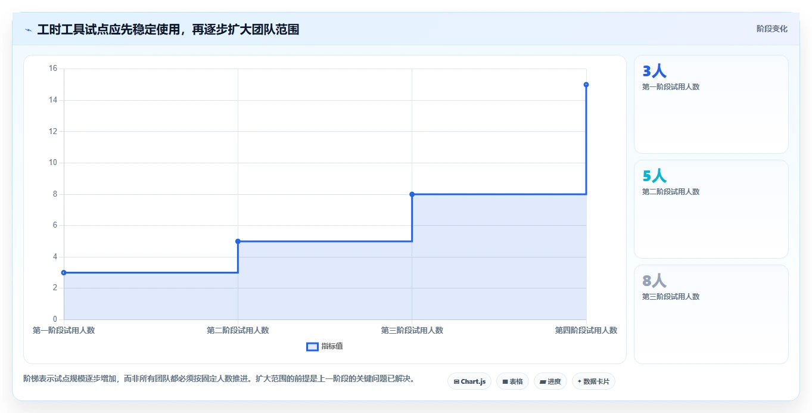This screenshot has height=413, width=812.
Task: Select the 3人 stat card value
Action: pos(654,71)
